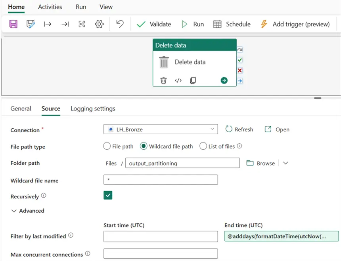Screen dimensions: 341x261
Task: Select the List of files option
Action: tap(203, 146)
